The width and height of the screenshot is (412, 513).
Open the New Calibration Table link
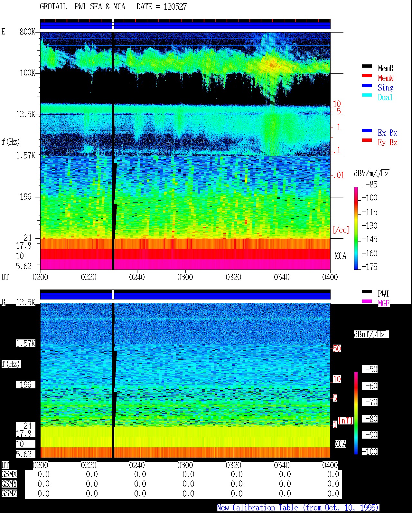click(x=298, y=508)
